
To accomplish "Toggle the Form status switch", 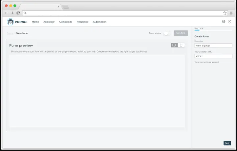I will click(x=167, y=33).
